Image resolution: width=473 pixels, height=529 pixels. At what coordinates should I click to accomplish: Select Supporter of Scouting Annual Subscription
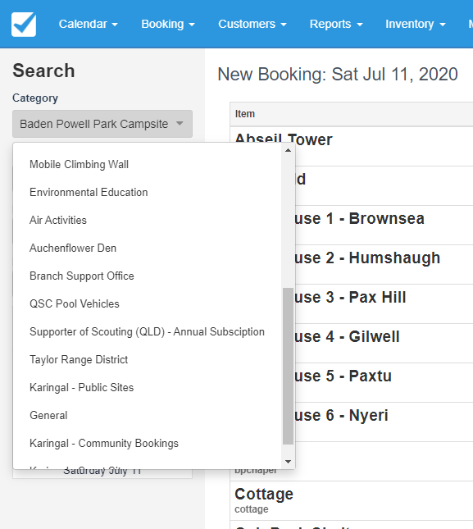148,331
